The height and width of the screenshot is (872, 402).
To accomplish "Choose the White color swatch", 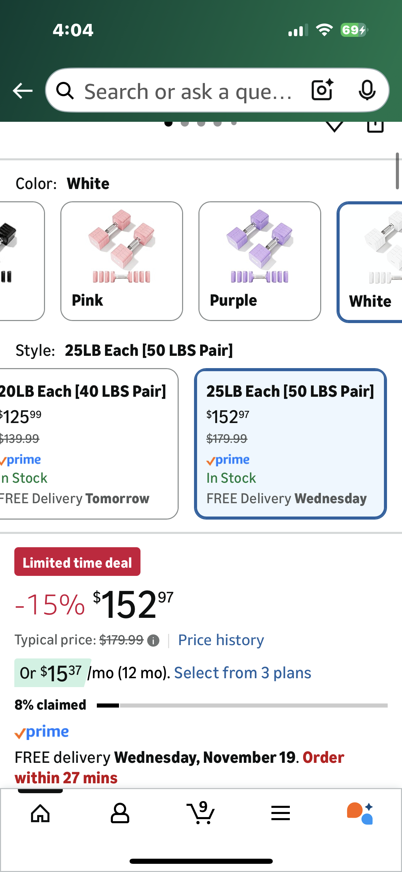I will (x=370, y=262).
